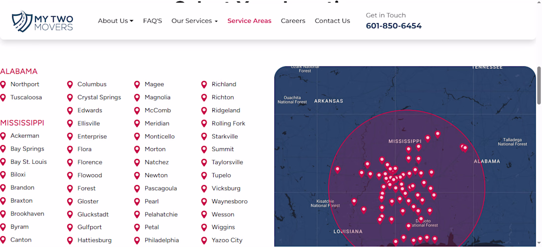The height and width of the screenshot is (247, 542).
Task: Open the Taylorsville location
Action: pyautogui.click(x=228, y=162)
